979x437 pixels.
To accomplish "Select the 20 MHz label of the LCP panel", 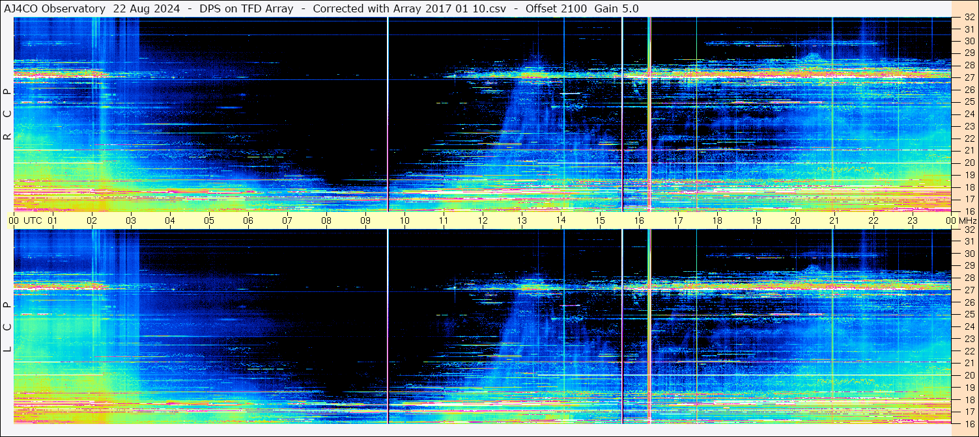I will (969, 375).
